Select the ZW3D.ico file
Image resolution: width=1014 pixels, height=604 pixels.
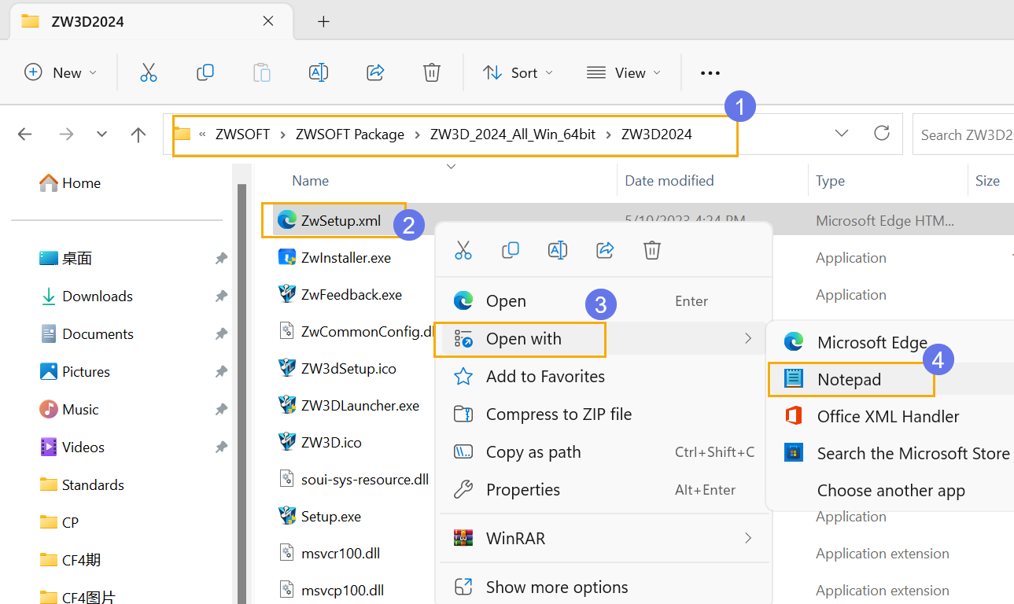331,443
